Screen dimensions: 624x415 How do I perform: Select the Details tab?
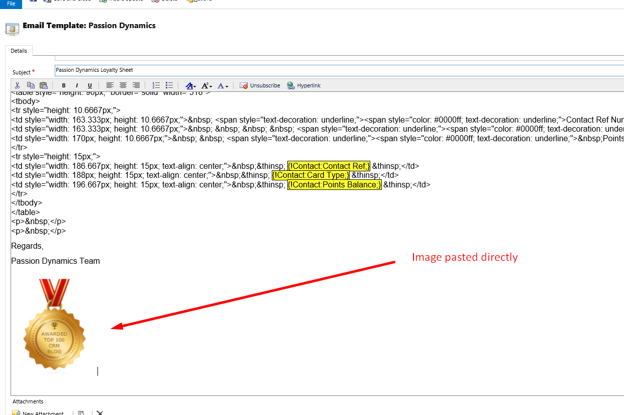pos(19,51)
